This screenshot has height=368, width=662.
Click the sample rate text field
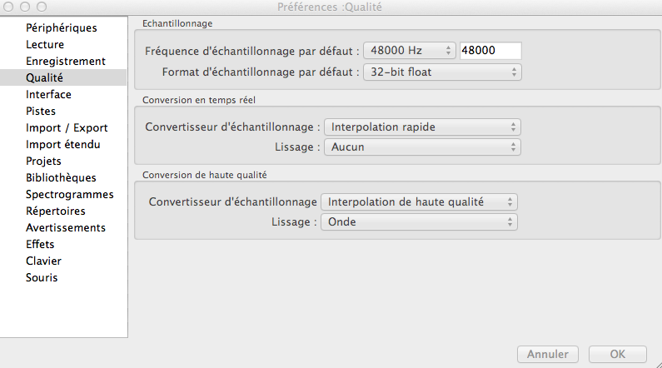pyautogui.click(x=490, y=51)
